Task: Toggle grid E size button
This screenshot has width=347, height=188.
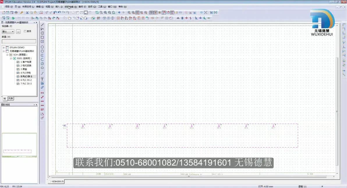Action: (146, 13)
